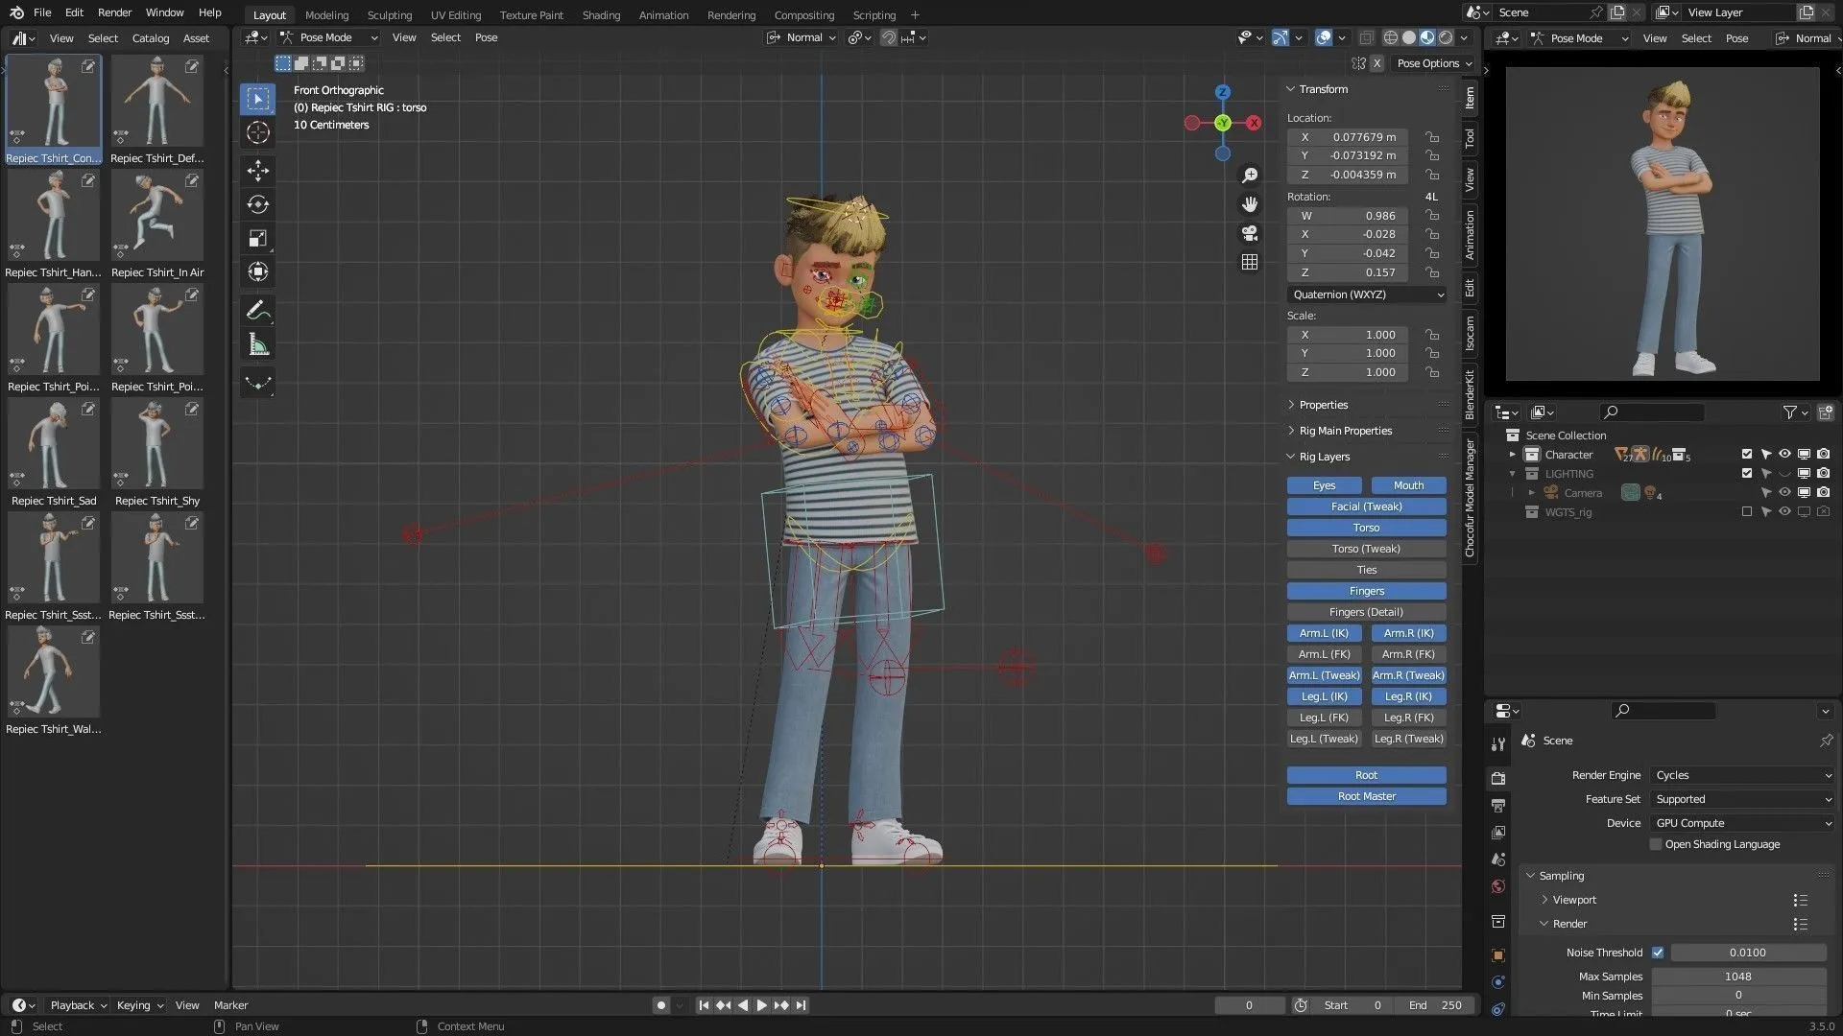Open the Quaternion (WXYZ) rotation mode dropdown
Image resolution: width=1843 pixels, height=1036 pixels.
pos(1365,294)
